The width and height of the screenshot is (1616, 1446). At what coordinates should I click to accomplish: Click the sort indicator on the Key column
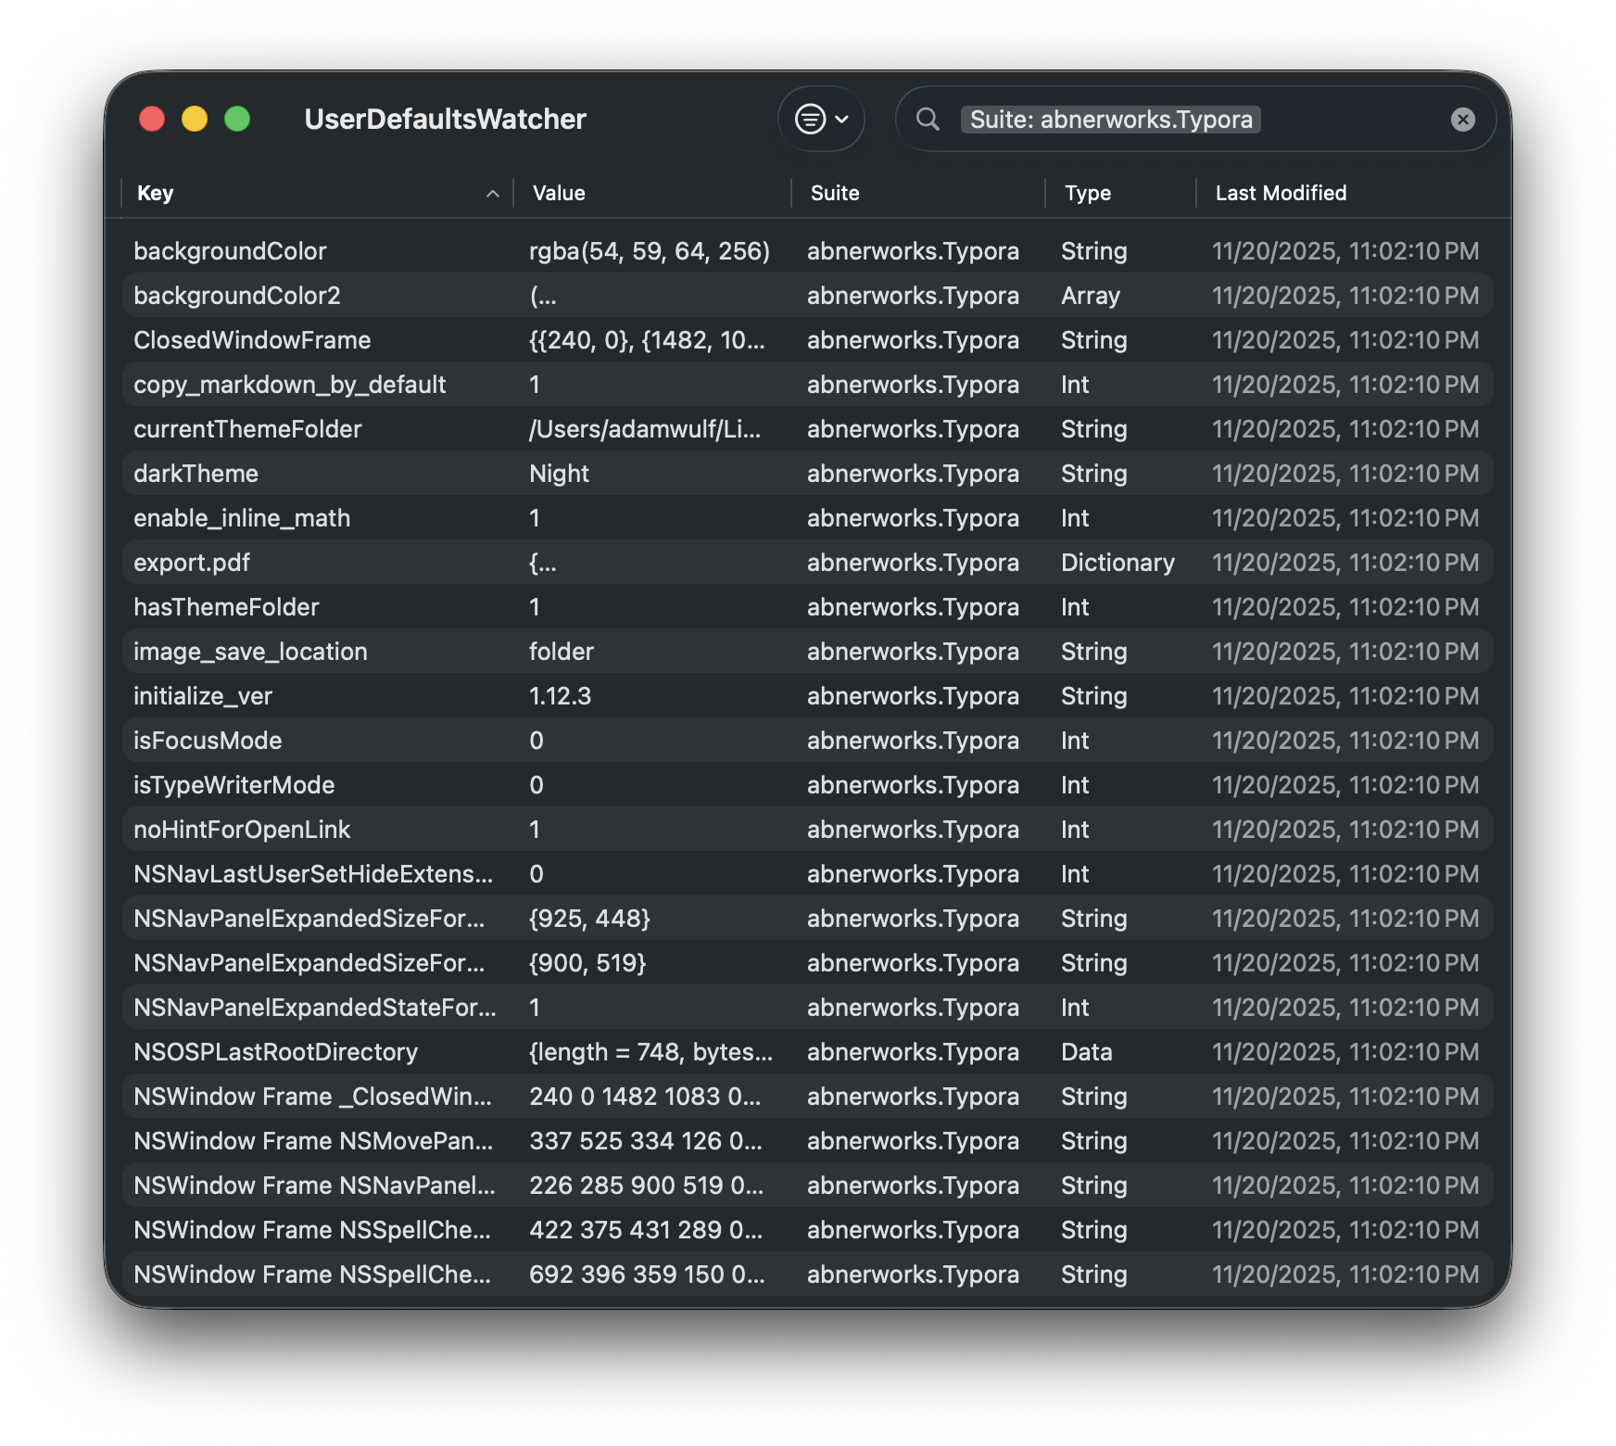coord(492,194)
